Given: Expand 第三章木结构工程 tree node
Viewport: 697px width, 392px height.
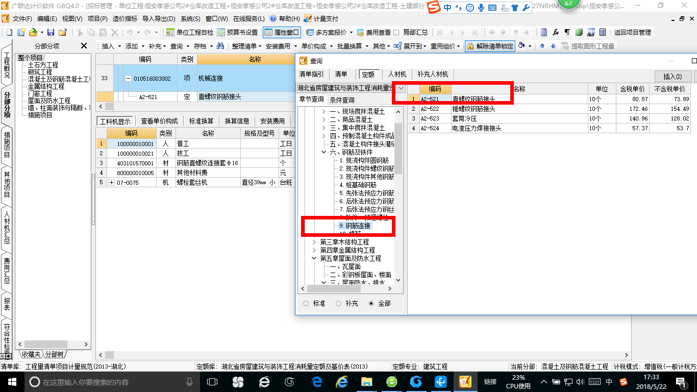Looking at the screenshot, I should click(x=314, y=242).
